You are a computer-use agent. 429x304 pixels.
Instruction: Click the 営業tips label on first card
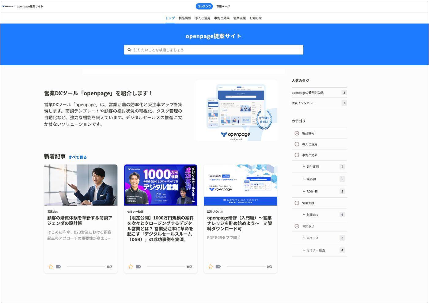(52, 211)
